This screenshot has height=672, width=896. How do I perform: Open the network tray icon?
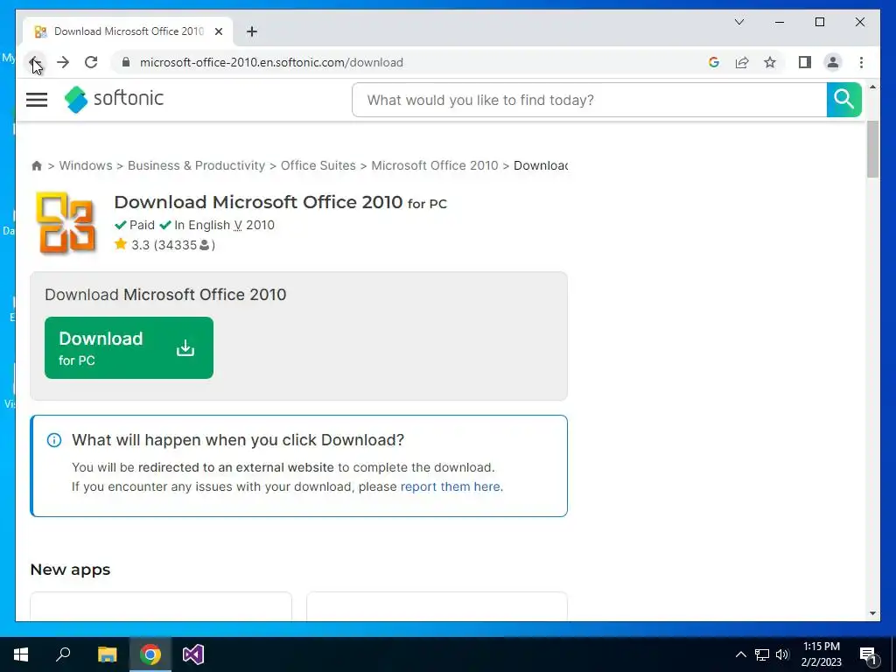point(762,654)
